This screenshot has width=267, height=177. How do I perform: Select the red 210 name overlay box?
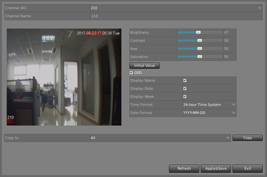(10, 121)
